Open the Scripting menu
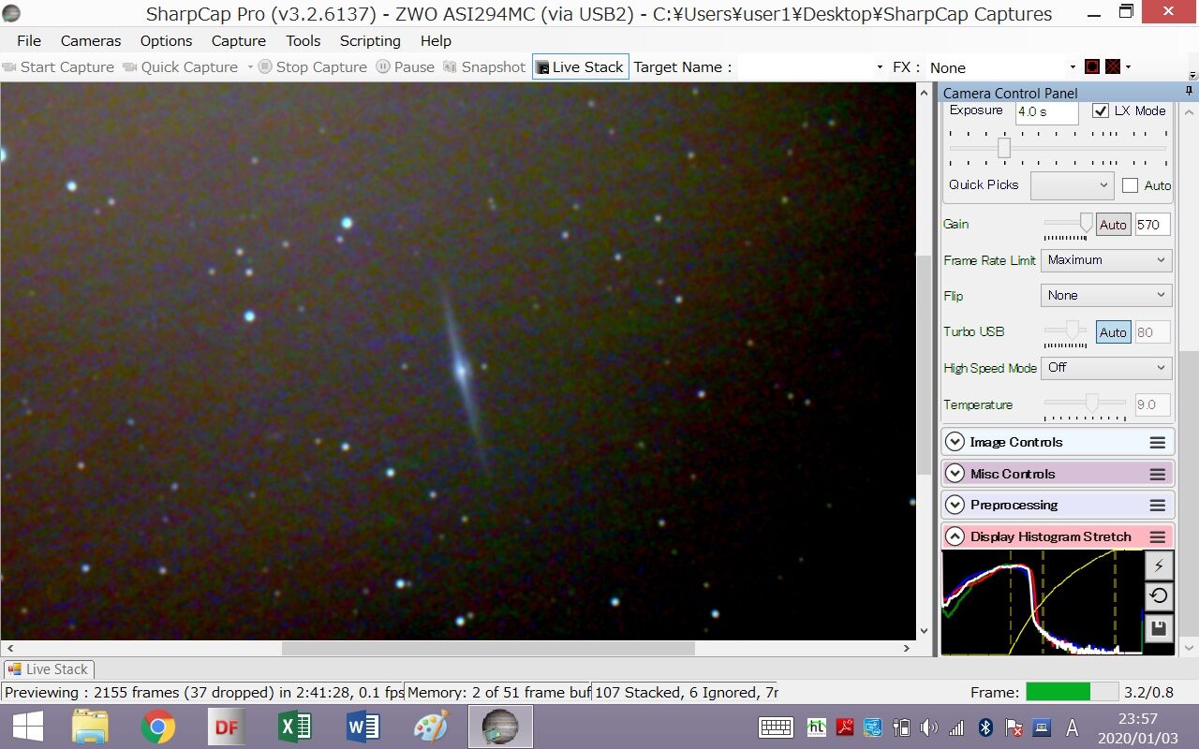Image resolution: width=1199 pixels, height=749 pixels. pyautogui.click(x=370, y=41)
